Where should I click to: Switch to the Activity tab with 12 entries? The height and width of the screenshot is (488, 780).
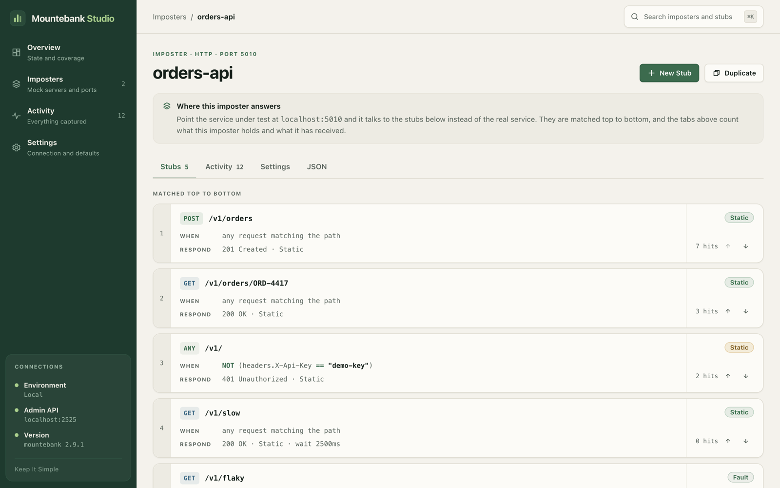[224, 167]
